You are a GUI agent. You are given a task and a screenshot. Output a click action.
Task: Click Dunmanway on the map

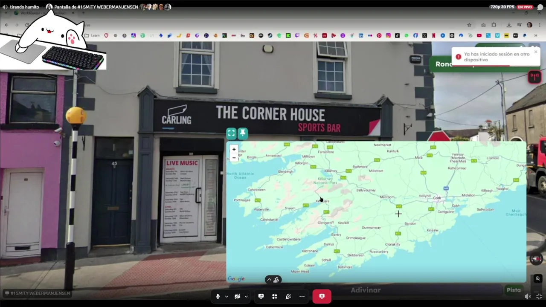pos(371,228)
